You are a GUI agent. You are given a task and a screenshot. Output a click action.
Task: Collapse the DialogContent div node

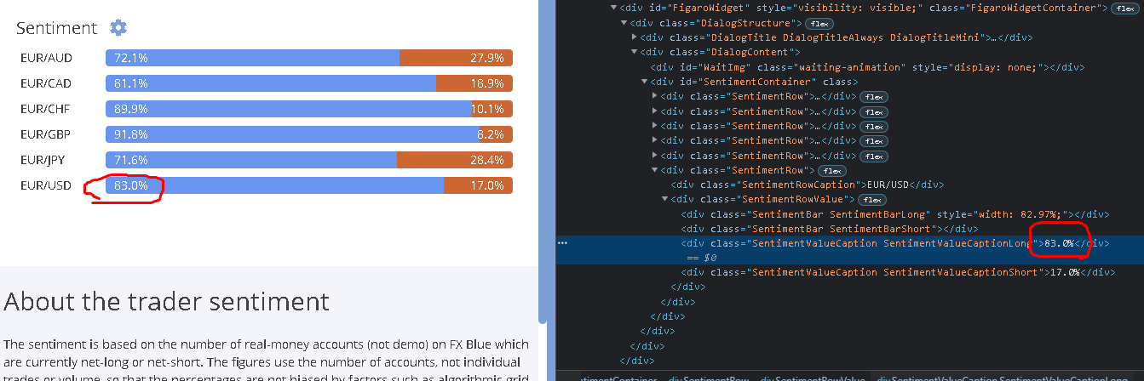pos(635,52)
